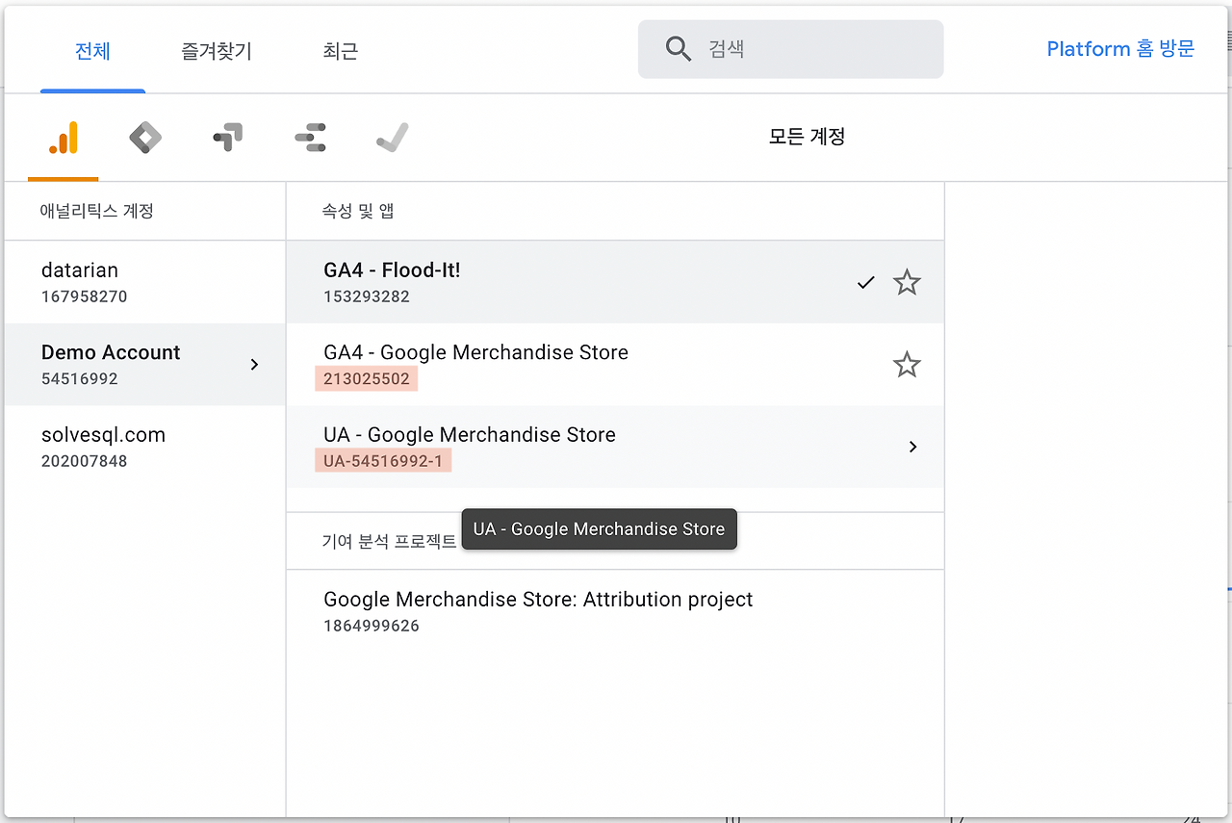The image size is (1232, 823).
Task: Open the Platform 홈 방문 link
Action: pos(1120,49)
